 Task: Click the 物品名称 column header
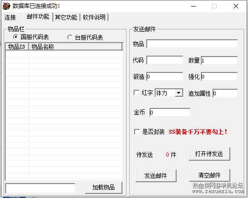pyautogui.click(x=76, y=47)
